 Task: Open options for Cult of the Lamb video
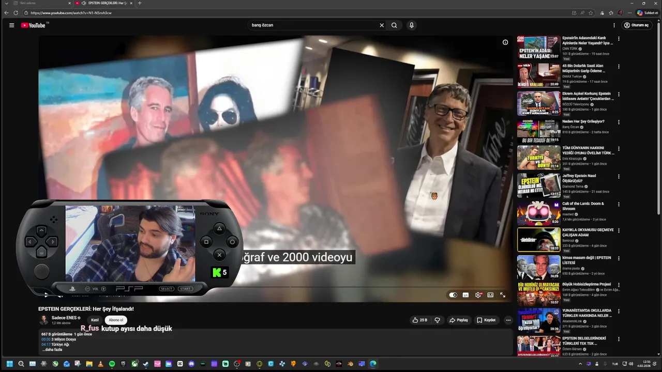[x=619, y=205]
